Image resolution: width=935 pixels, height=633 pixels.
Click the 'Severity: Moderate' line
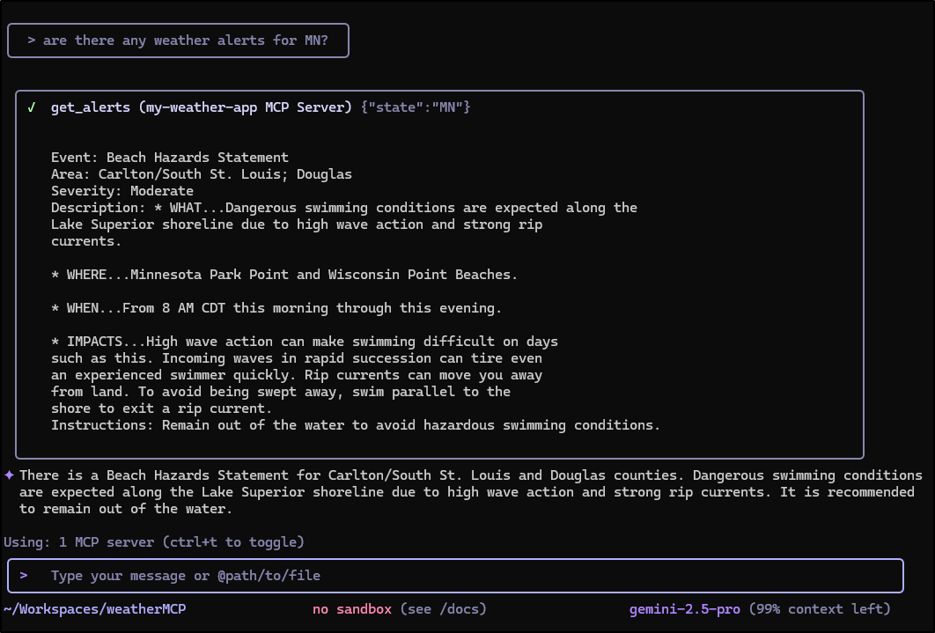122,191
